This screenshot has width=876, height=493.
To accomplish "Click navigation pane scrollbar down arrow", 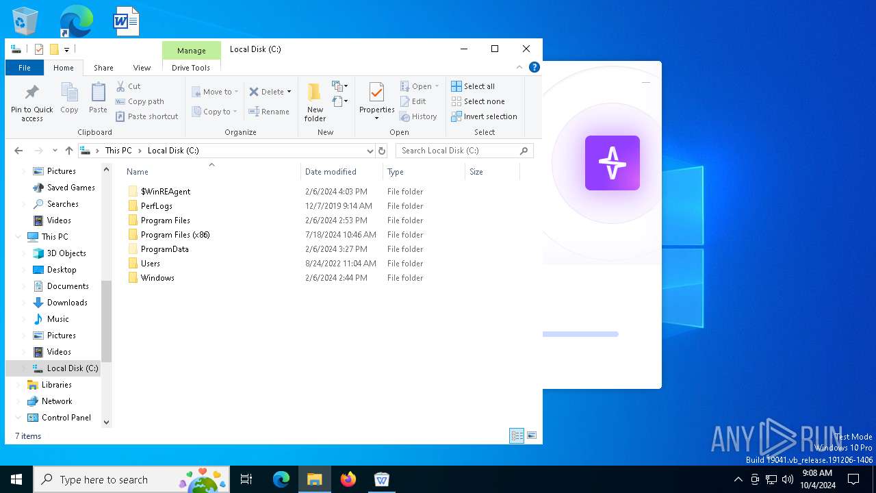I will pos(106,422).
